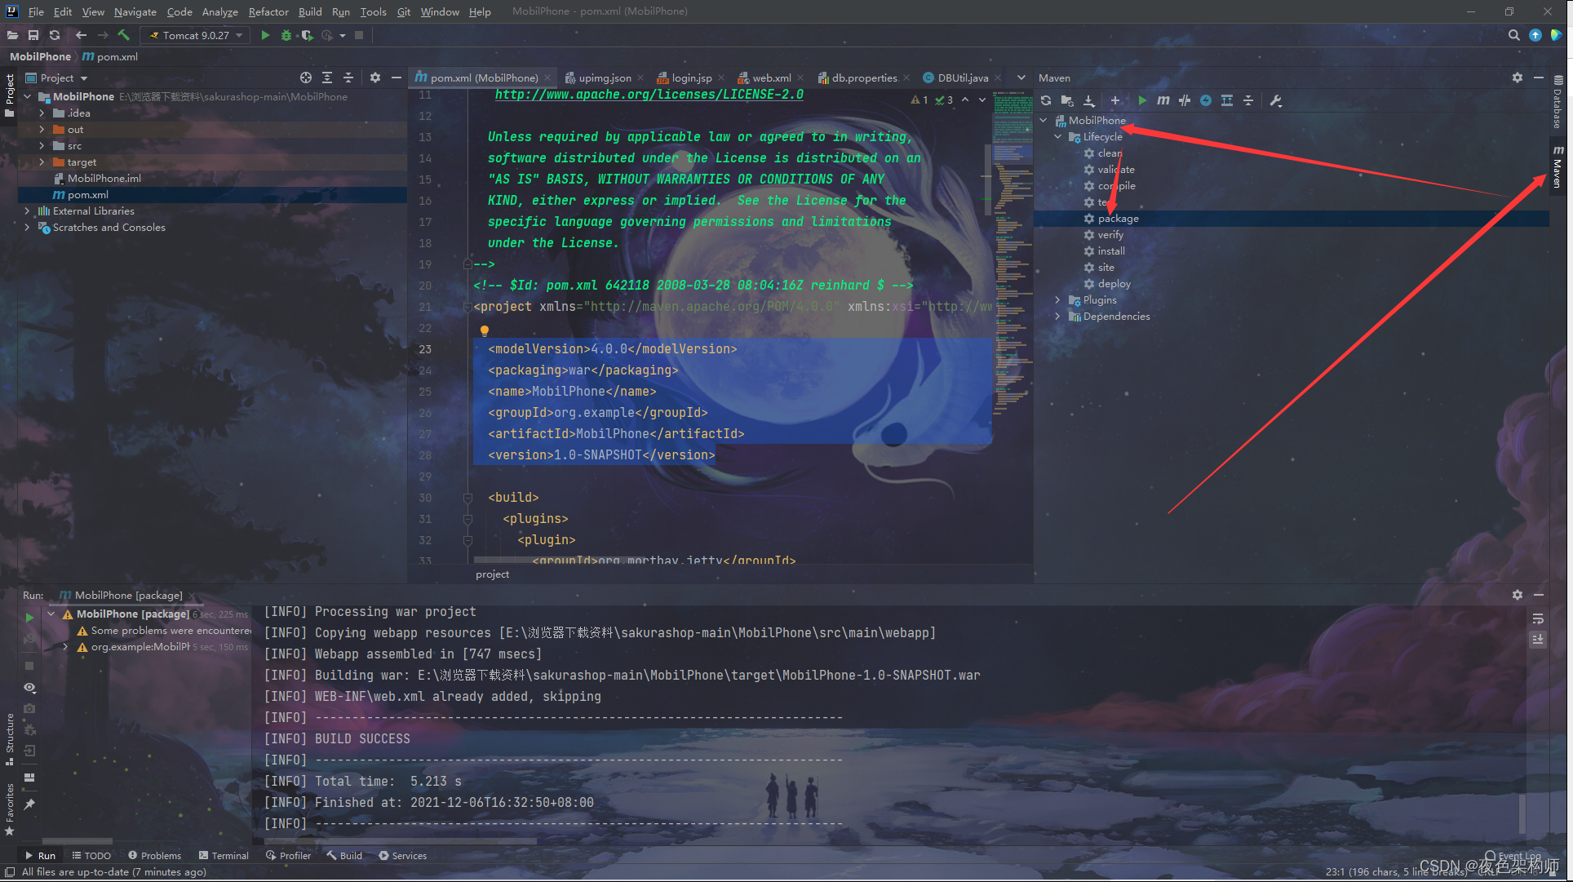Screen dimensions: 1573x882
Task: Click the Debug bug icon in toolbar
Action: 286,35
